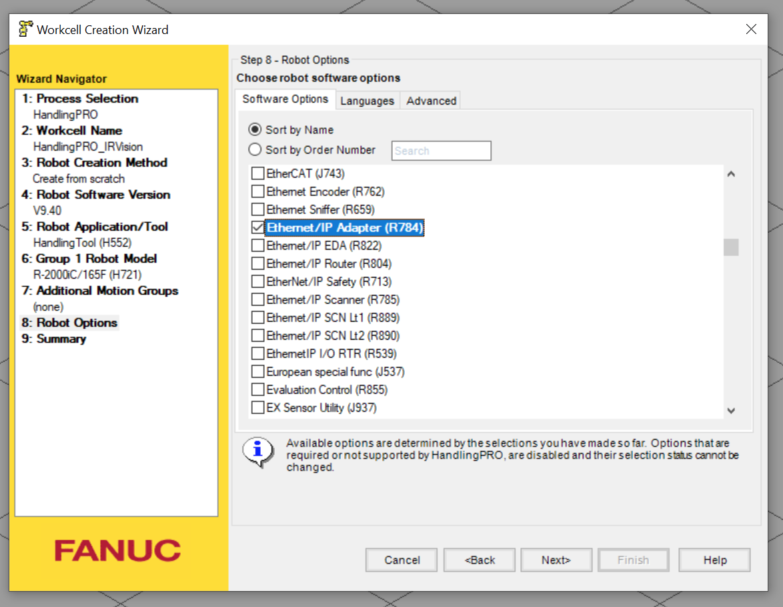Select step 8: Robot Options in navigator

pos(69,323)
